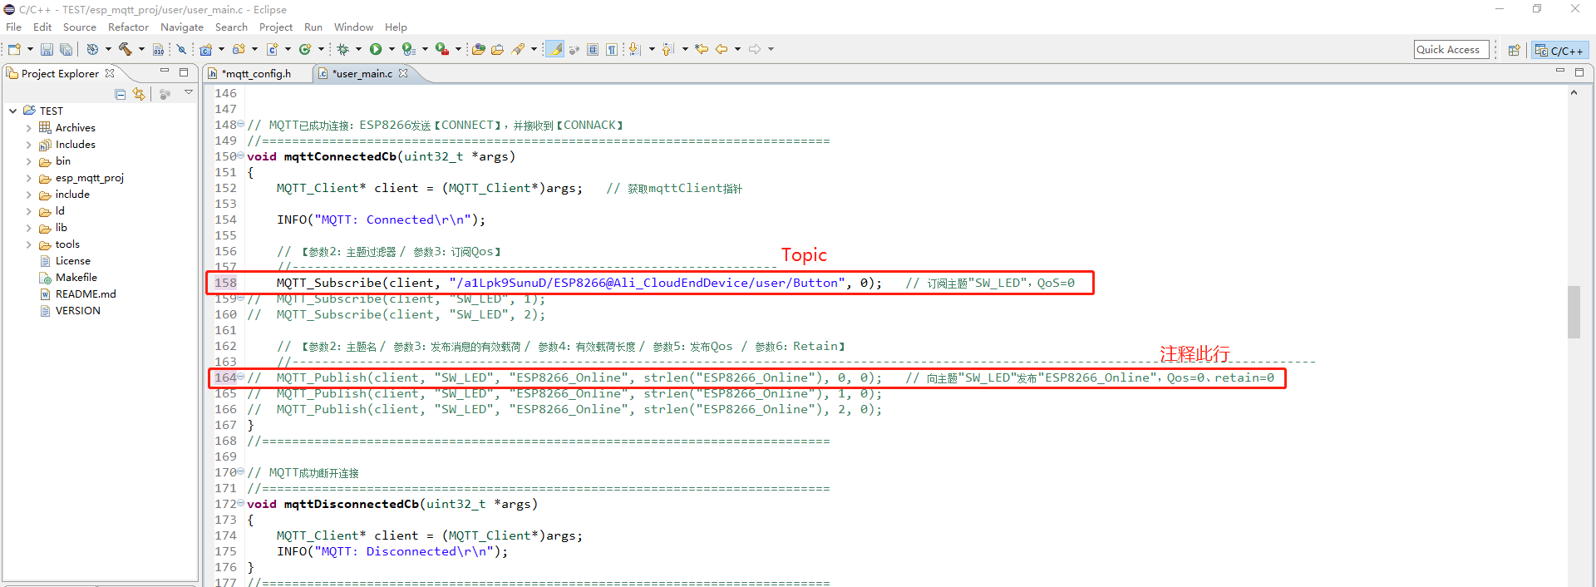Viewport: 1596px width, 587px height.
Task: Click the Last Edit Location icon
Action: click(702, 49)
